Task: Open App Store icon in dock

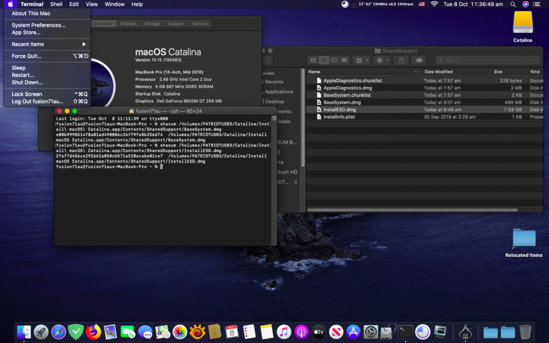Action: click(x=353, y=331)
